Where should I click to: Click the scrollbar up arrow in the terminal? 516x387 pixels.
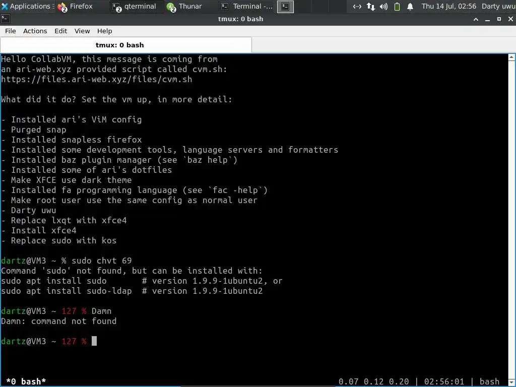(511, 57)
